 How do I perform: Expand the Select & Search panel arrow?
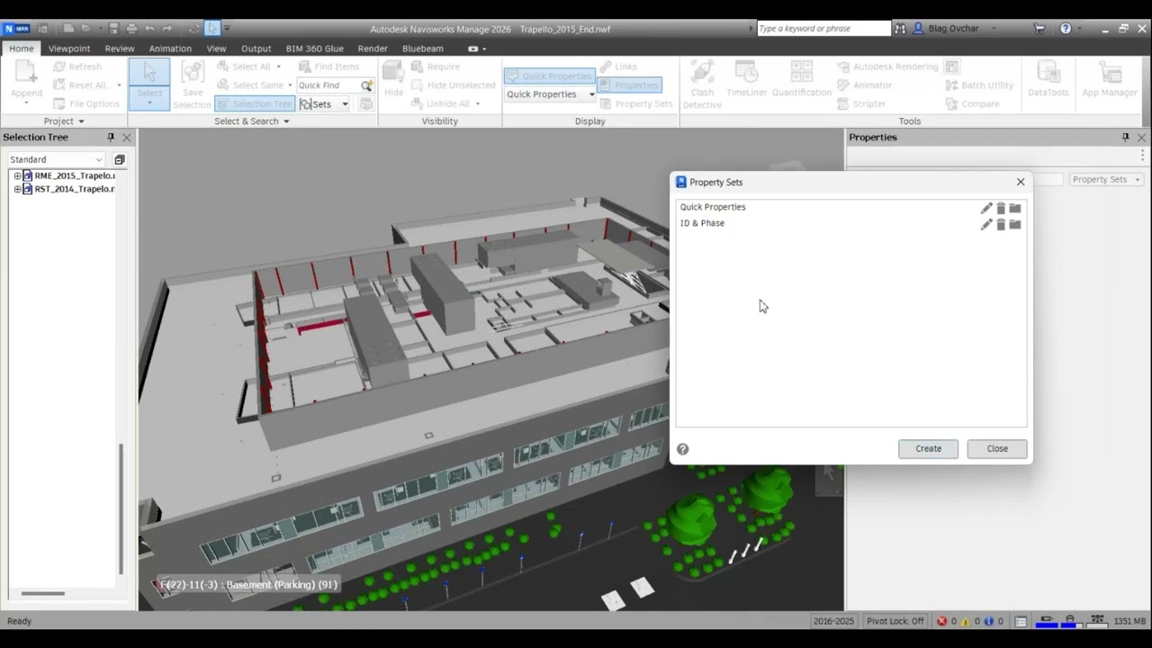[x=286, y=121]
